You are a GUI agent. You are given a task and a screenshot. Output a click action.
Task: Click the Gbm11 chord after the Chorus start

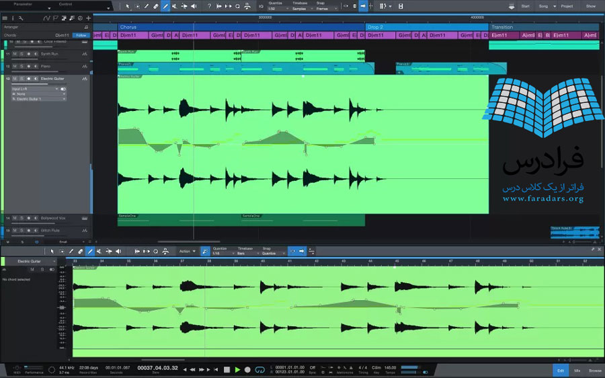pyautogui.click(x=157, y=35)
